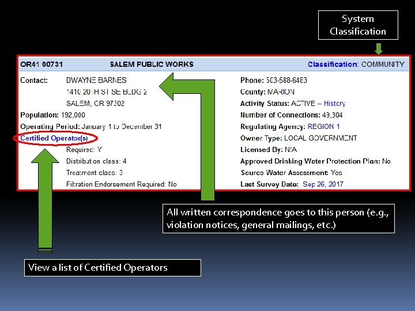Select the Population value 192,000

[x=73, y=115]
